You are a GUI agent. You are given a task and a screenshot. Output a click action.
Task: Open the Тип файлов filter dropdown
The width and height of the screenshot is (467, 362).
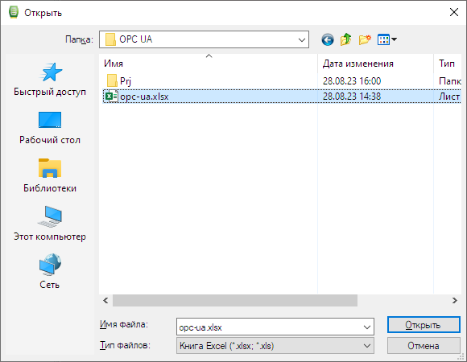[275, 346]
